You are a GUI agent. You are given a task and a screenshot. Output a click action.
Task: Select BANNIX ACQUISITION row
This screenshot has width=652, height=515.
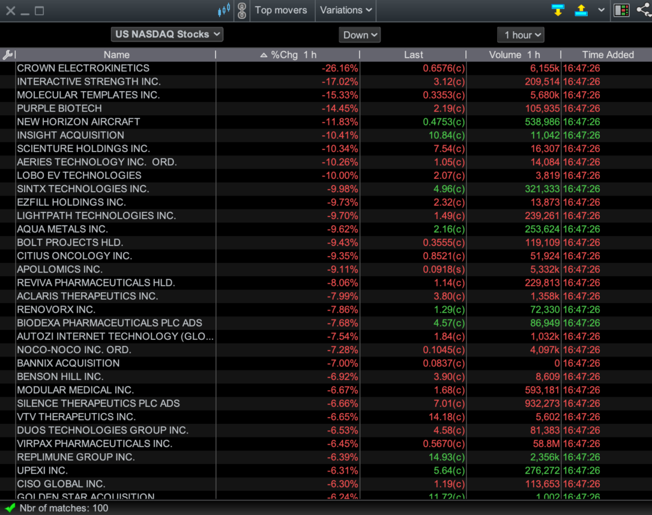[x=326, y=363]
